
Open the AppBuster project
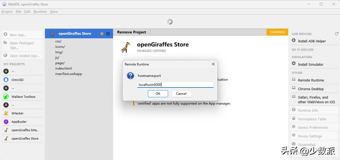tap(19, 122)
